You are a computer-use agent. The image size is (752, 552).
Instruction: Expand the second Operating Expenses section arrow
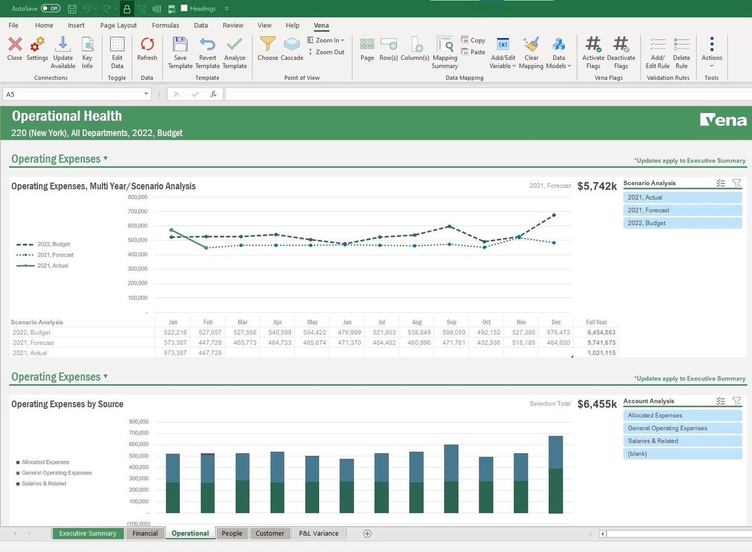point(105,376)
